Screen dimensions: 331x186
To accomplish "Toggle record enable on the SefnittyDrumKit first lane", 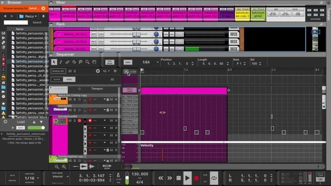I will [90, 120].
